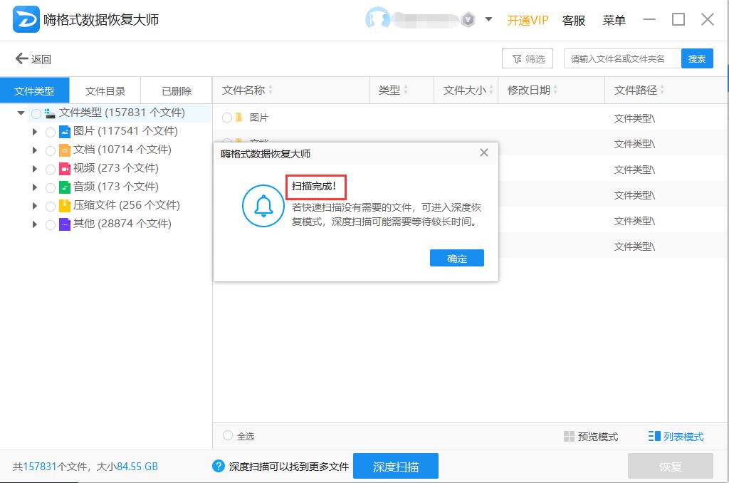Open the 菜单 menu
This screenshot has height=483, width=729.
pos(614,21)
